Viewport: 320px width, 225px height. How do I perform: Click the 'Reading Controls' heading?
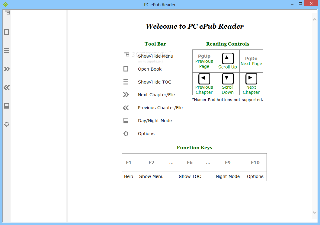(228, 44)
